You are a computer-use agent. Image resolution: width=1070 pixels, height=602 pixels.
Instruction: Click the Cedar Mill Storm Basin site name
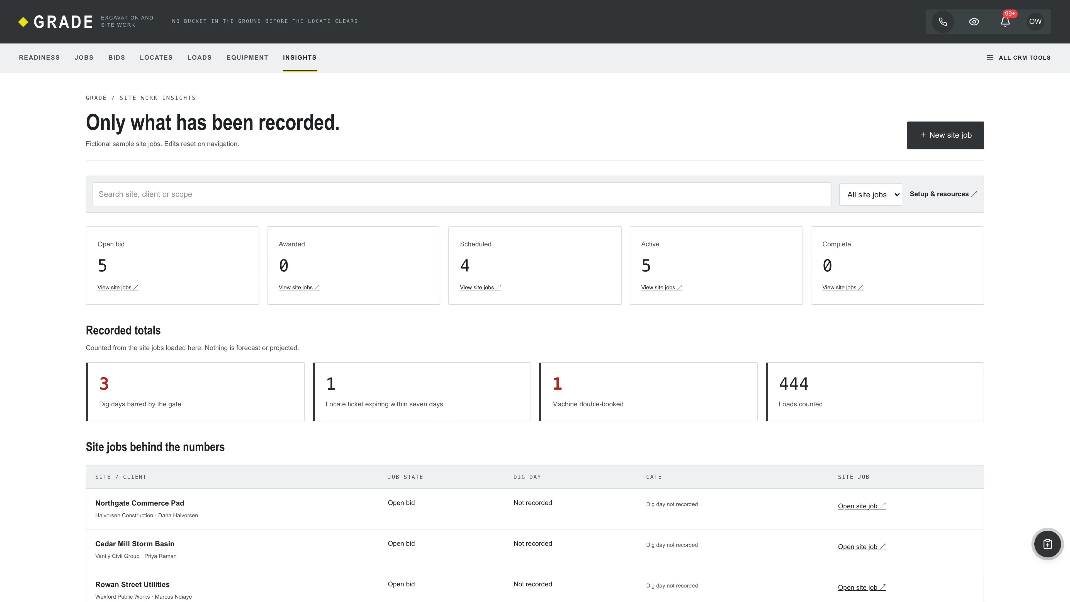tap(135, 544)
